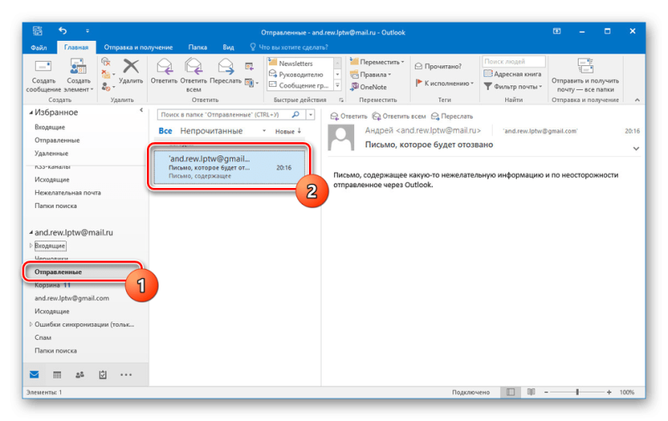The image size is (668, 421).
Task: Open the Folder ribbon tab
Action: click(198, 48)
